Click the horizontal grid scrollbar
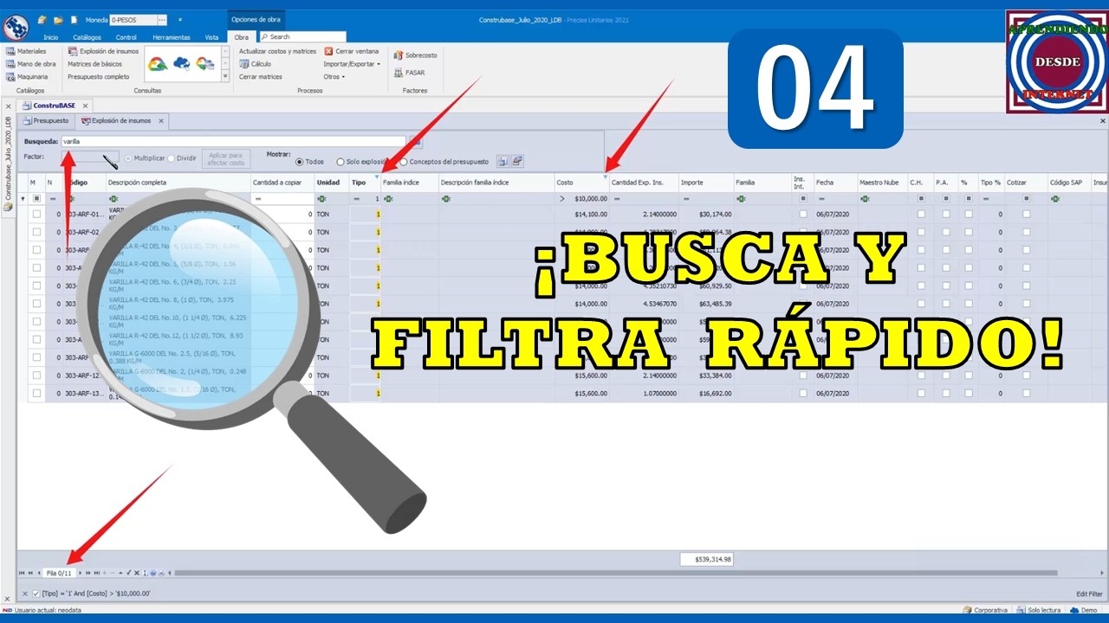This screenshot has width=1109, height=623. [x=615, y=573]
